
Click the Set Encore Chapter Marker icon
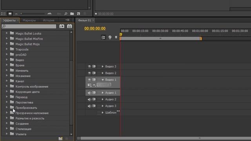(x=110, y=38)
